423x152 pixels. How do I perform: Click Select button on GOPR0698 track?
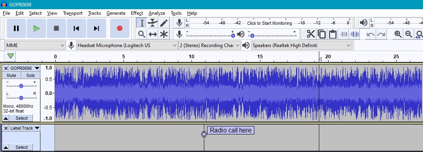pos(21,118)
